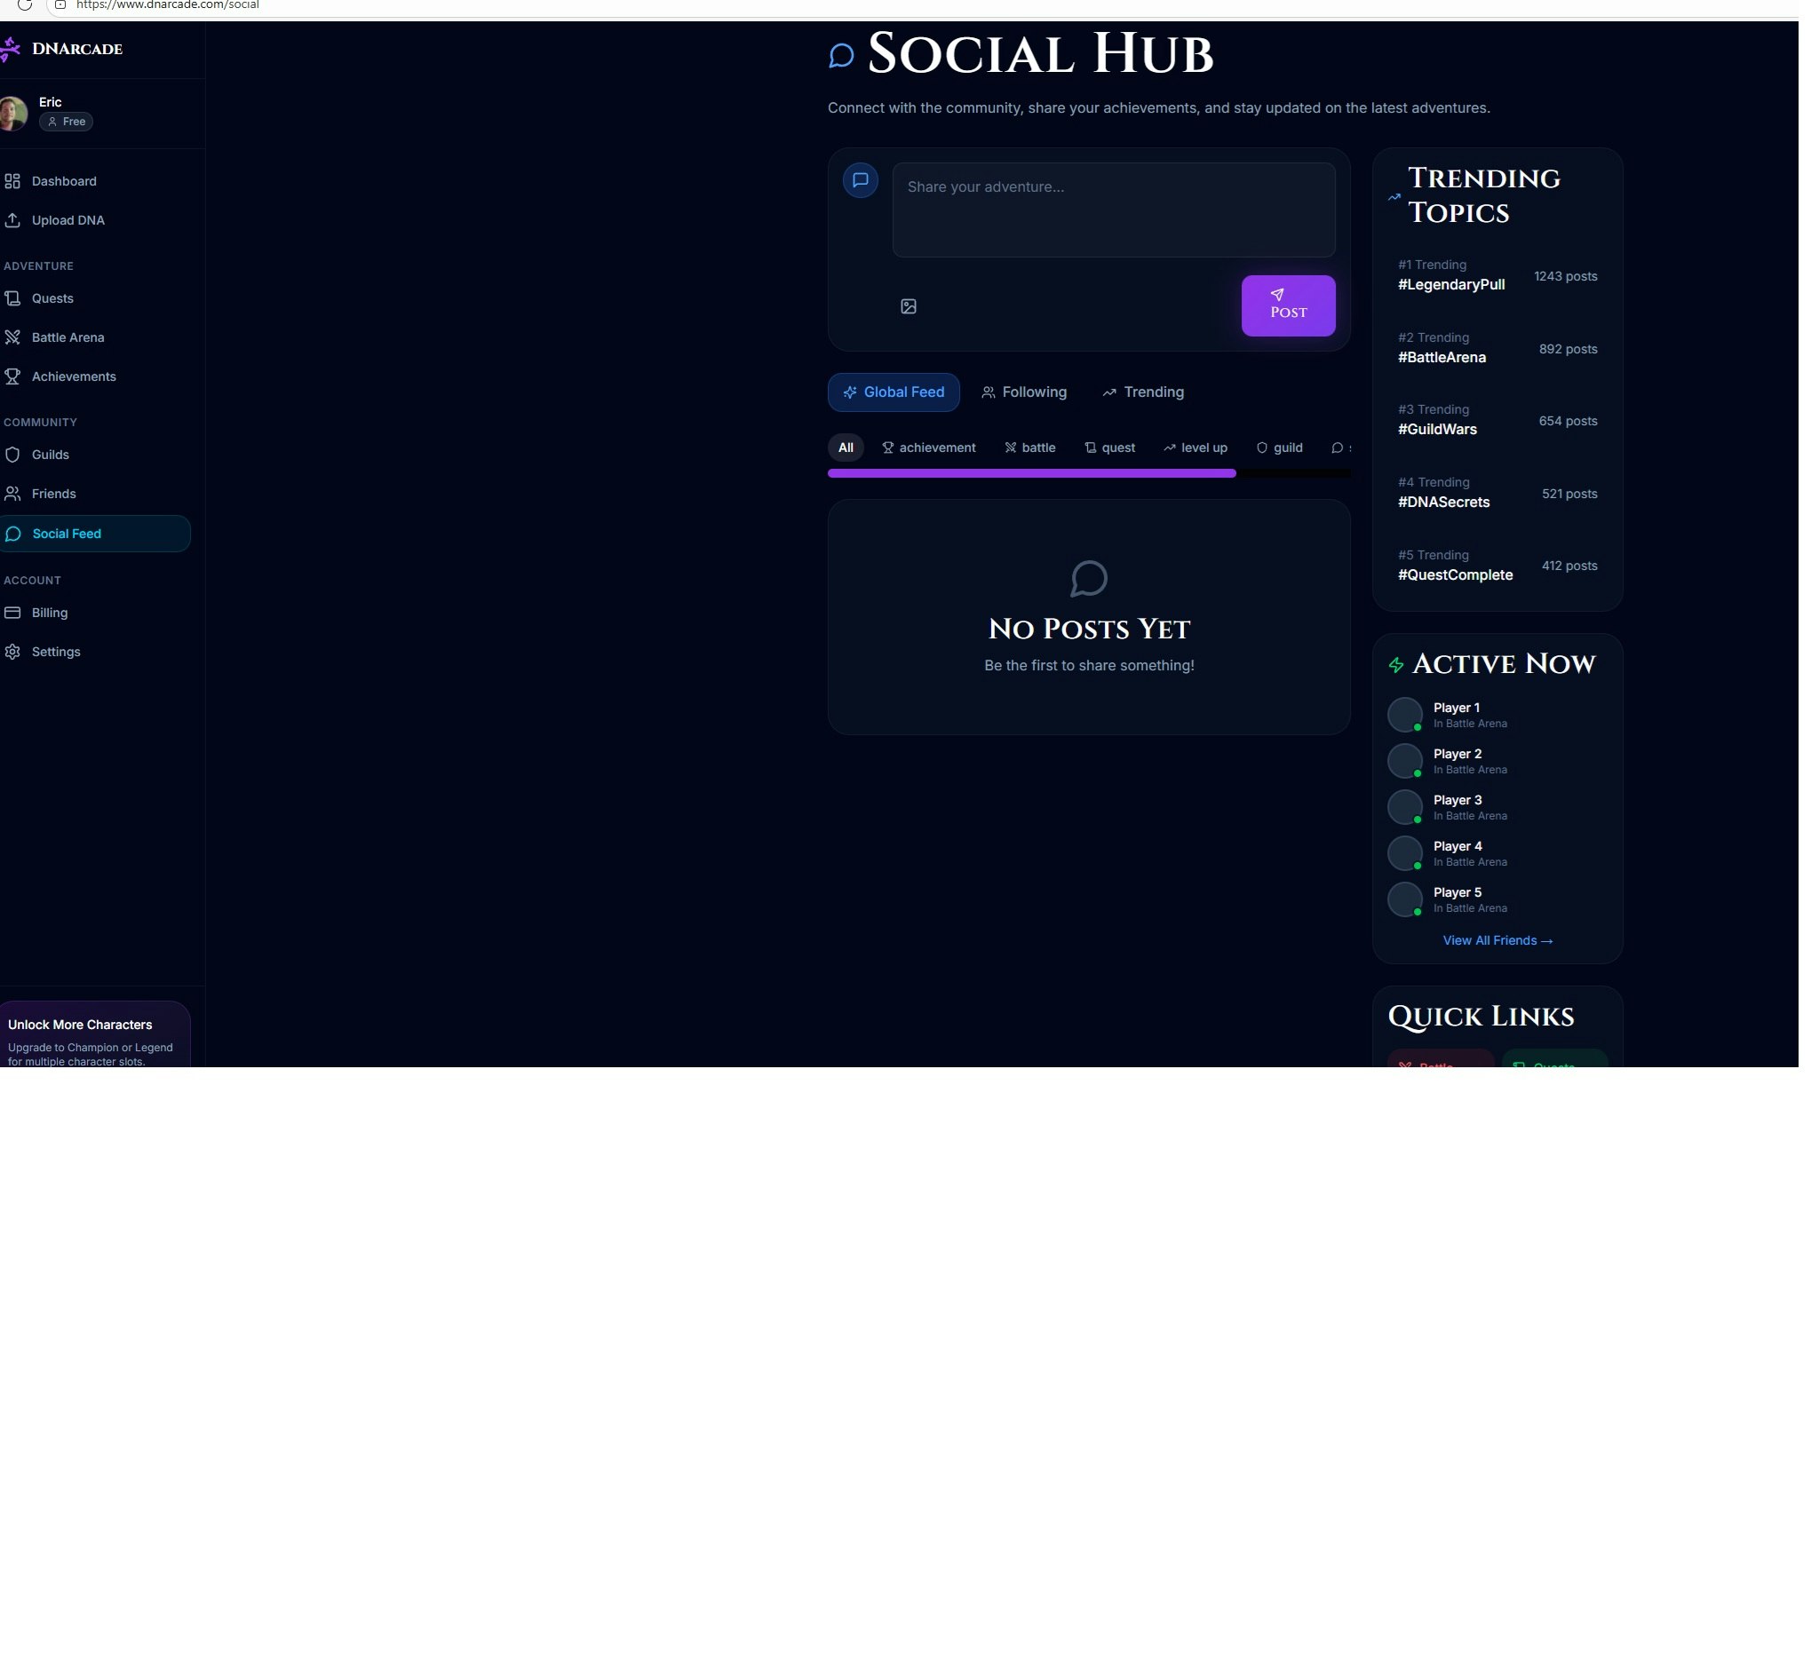The width and height of the screenshot is (1819, 1663).
Task: Click the browser reload icon
Action: click(x=24, y=5)
